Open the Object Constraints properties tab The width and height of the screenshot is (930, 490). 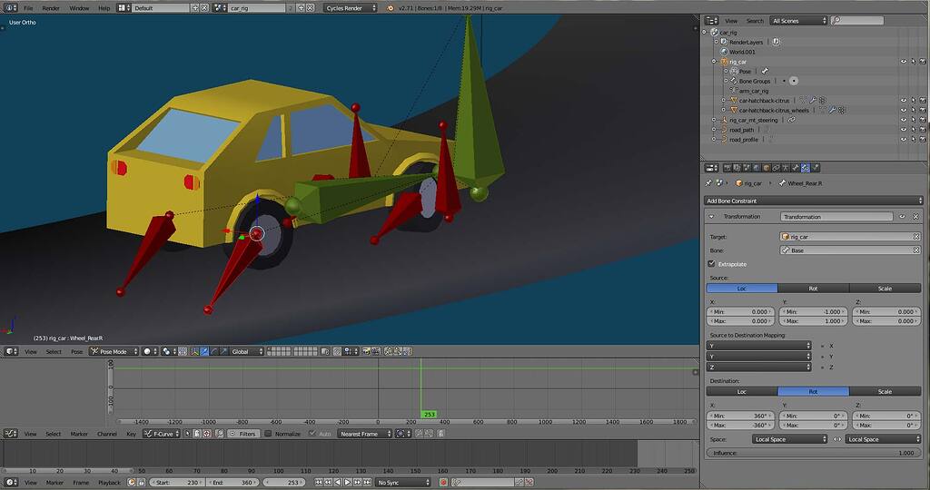[776, 168]
